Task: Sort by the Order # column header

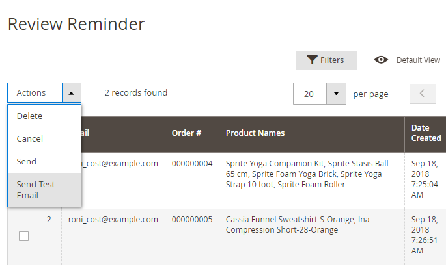Action: click(186, 133)
